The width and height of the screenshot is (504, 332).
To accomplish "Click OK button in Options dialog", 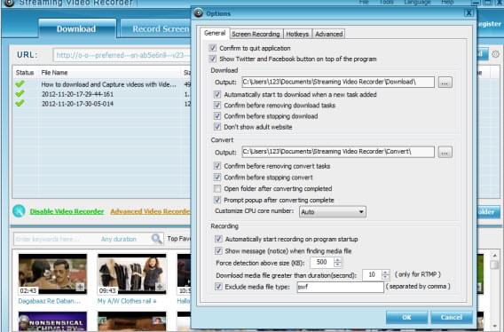I will (406, 318).
